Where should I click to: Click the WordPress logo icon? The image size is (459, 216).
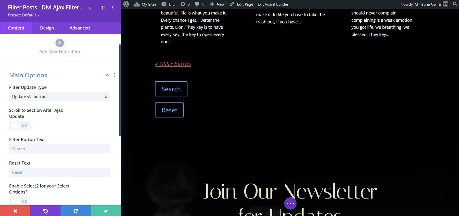(x=126, y=4)
